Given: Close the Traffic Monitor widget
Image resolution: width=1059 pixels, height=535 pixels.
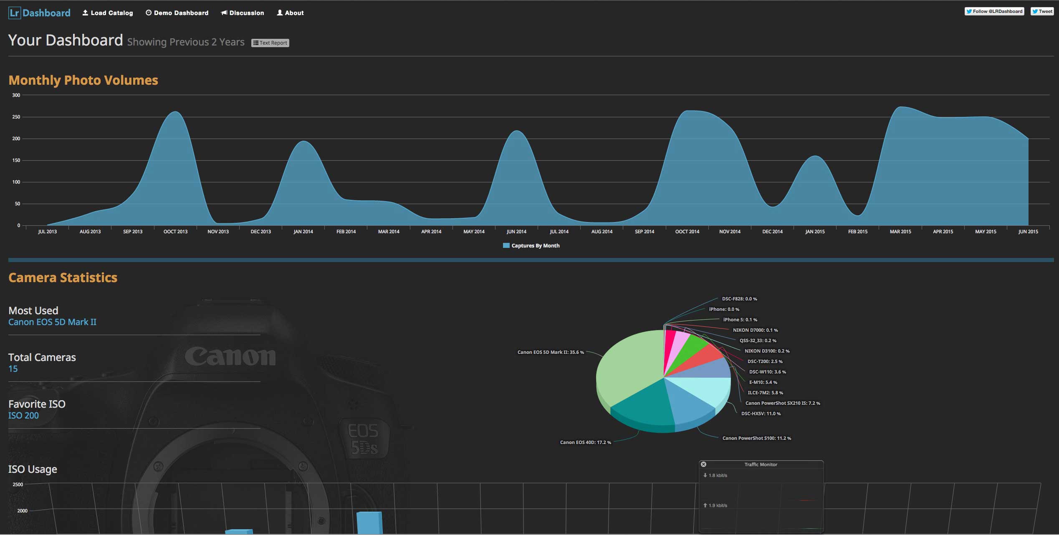Looking at the screenshot, I should (x=703, y=464).
